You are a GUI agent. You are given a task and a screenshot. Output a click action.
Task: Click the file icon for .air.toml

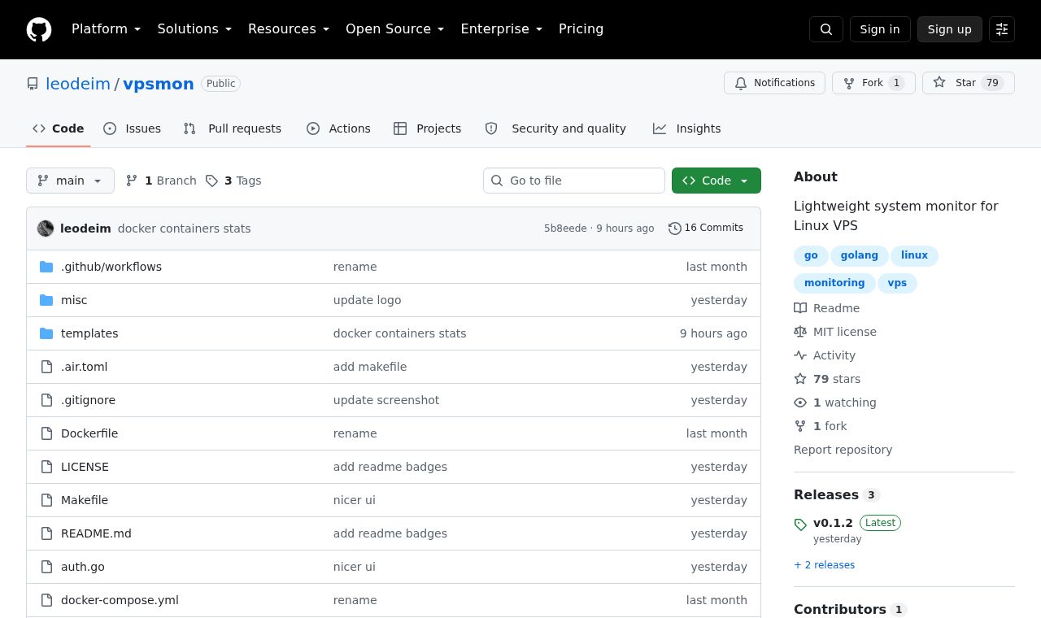point(46,367)
